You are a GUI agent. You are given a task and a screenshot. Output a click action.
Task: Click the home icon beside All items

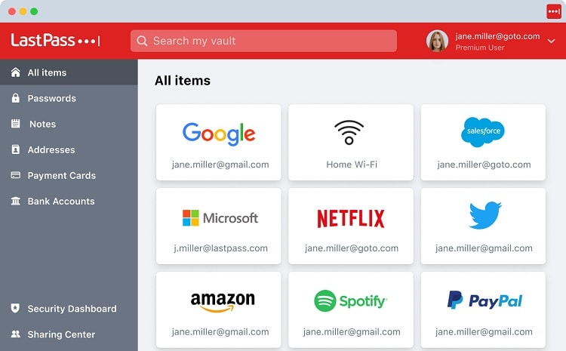coord(16,72)
